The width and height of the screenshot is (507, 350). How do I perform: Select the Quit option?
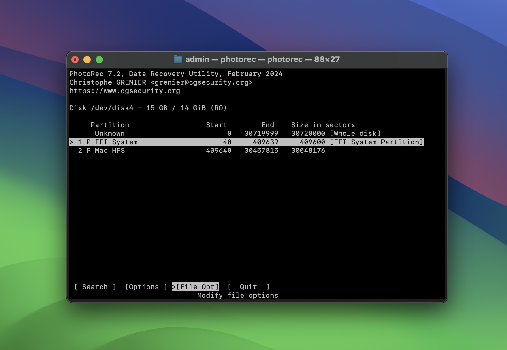[x=248, y=287]
